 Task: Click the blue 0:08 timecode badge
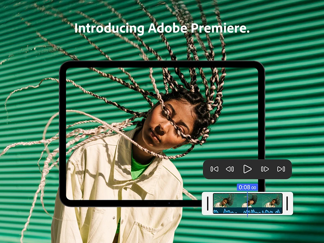[x=247, y=186]
